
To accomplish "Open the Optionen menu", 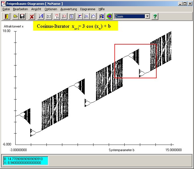I will coord(51,9).
